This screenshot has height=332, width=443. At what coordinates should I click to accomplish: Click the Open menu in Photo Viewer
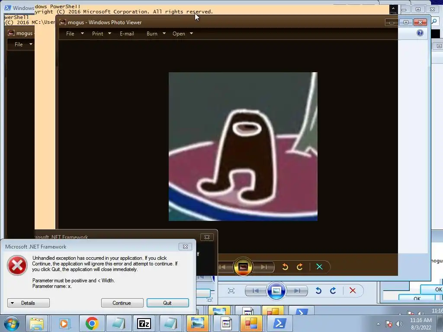[x=179, y=34]
